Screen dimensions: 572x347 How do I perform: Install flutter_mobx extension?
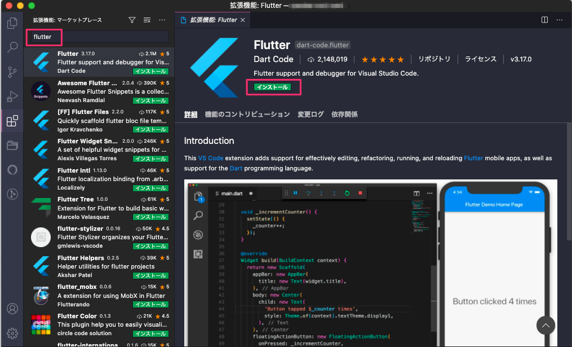(x=150, y=305)
